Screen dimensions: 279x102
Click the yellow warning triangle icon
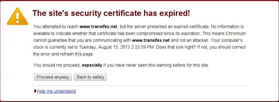point(17,16)
